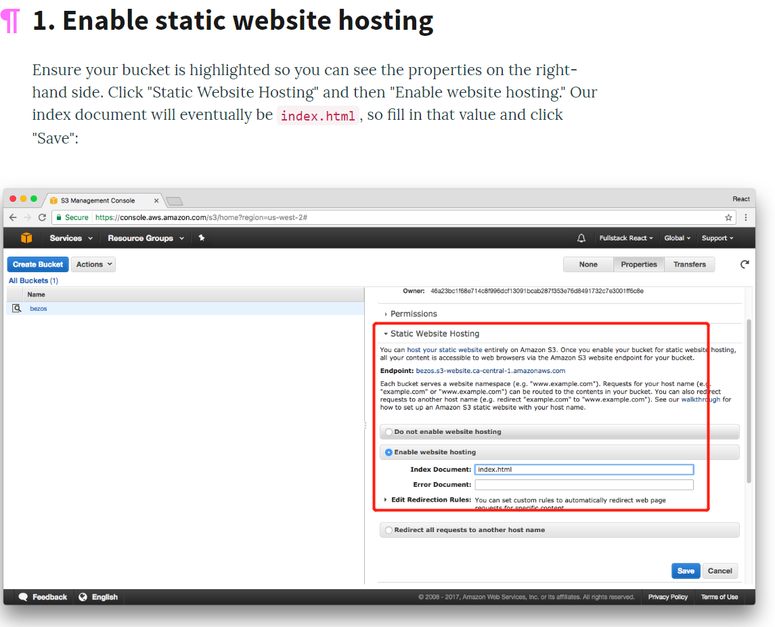Viewport: 775px width, 627px height.
Task: Click the Owner ID value text
Action: click(x=537, y=291)
